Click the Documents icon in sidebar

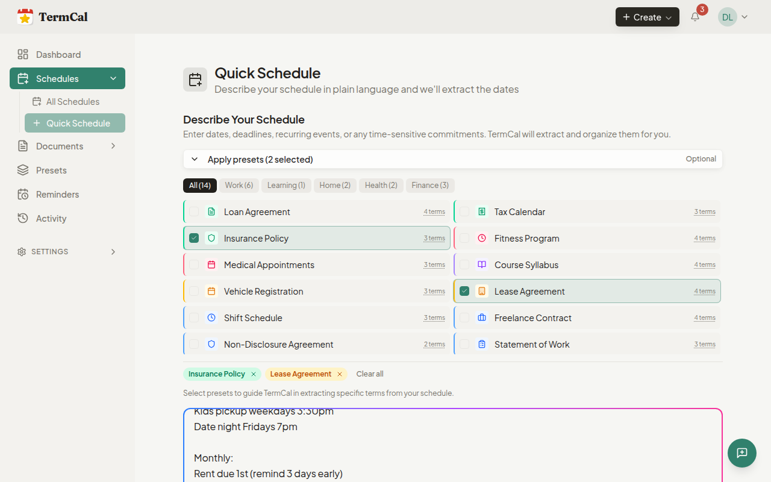click(23, 146)
